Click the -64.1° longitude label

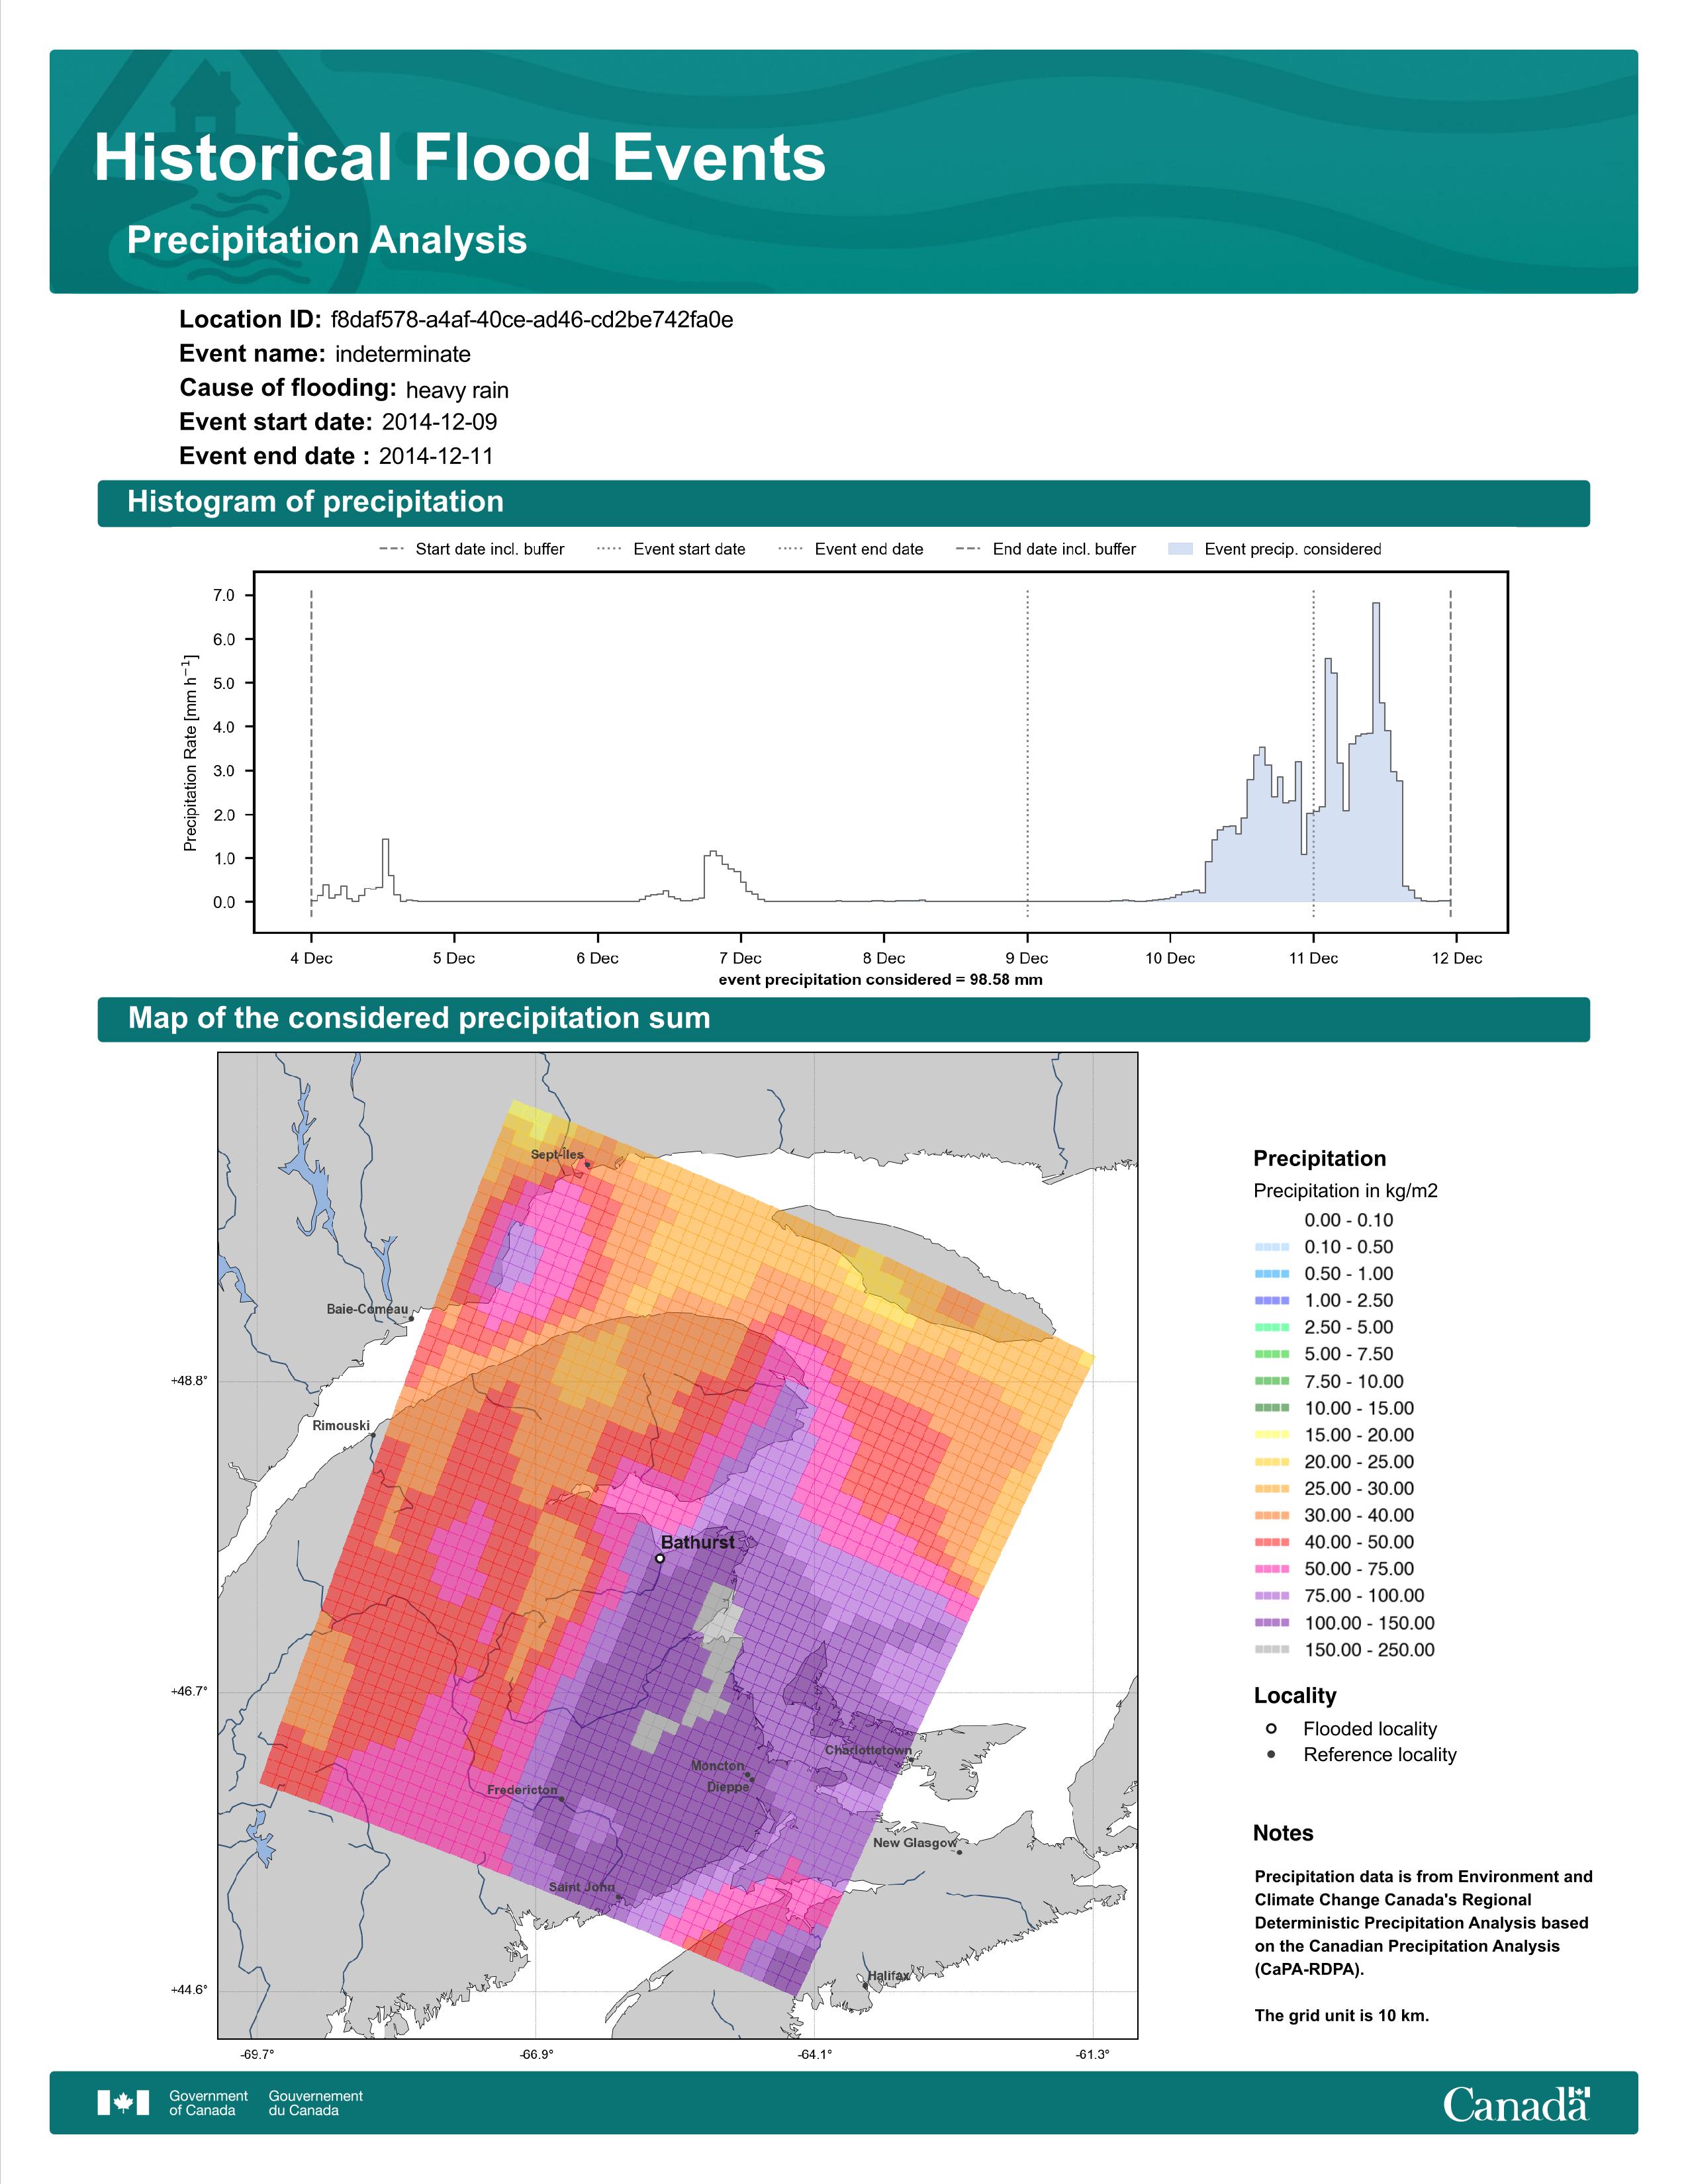pos(814,2055)
